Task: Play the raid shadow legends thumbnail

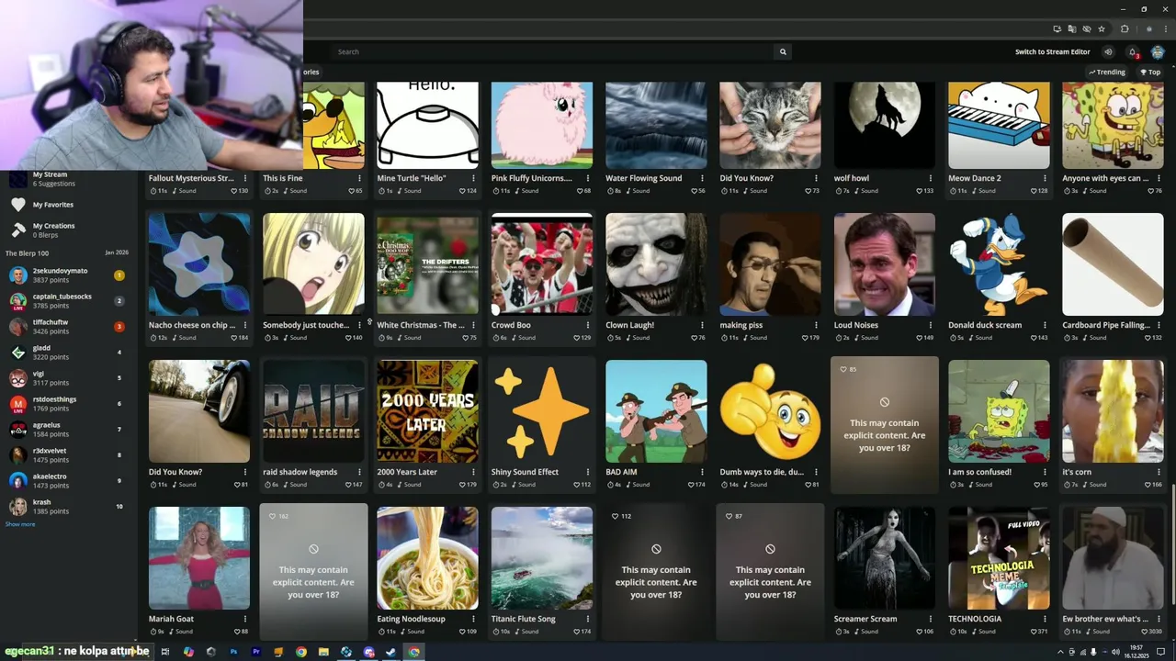Action: tap(313, 411)
